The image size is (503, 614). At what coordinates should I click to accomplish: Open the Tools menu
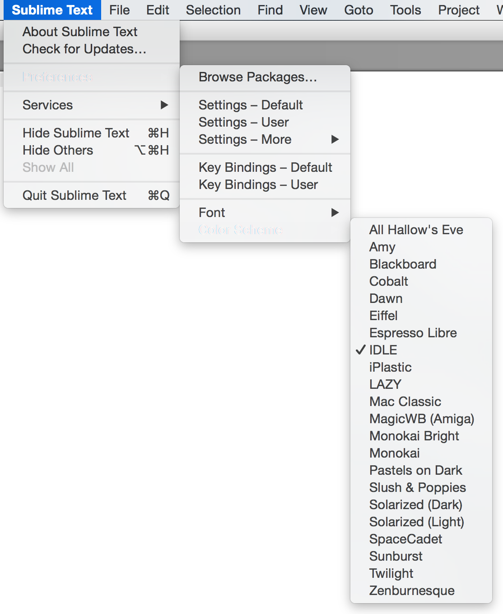tap(405, 10)
